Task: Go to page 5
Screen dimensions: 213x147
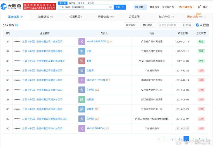Action: tap(193, 139)
